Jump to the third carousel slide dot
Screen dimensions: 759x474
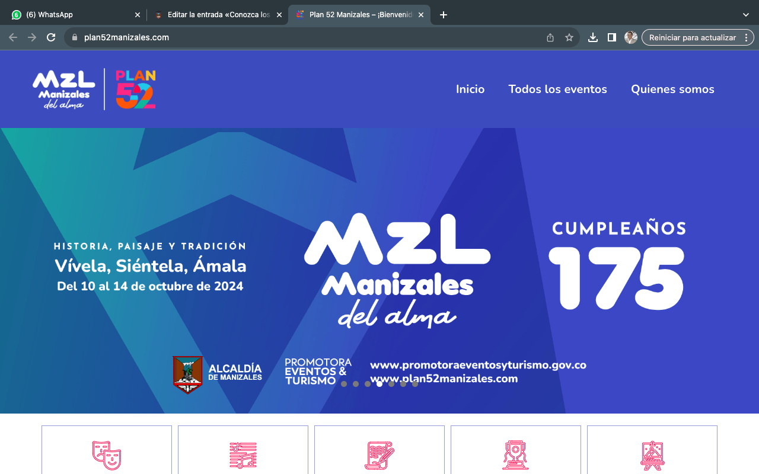pyautogui.click(x=368, y=384)
